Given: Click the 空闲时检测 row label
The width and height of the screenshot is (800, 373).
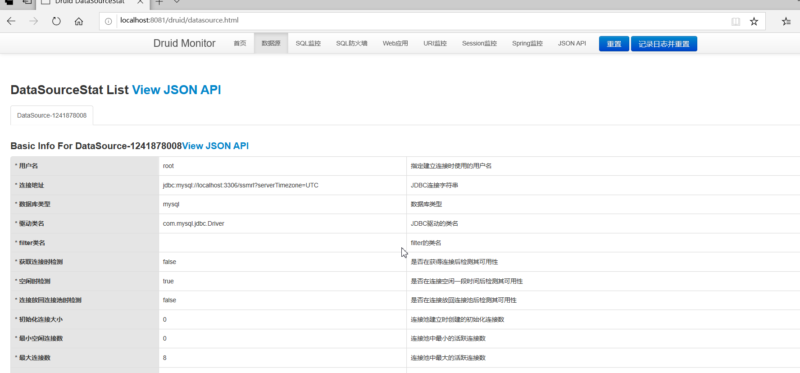Looking at the screenshot, I should [35, 281].
